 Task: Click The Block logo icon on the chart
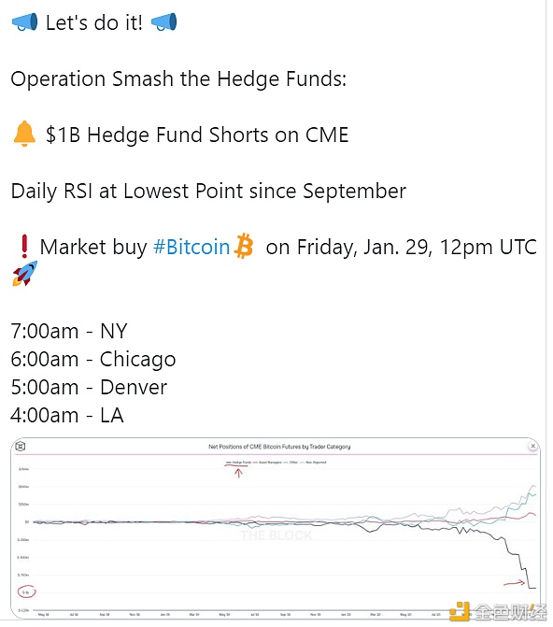point(21,447)
